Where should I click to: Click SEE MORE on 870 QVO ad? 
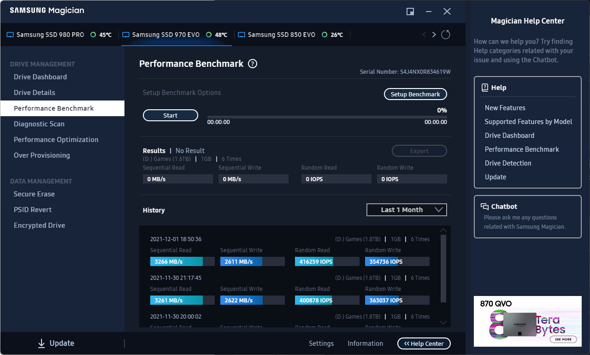click(x=563, y=339)
